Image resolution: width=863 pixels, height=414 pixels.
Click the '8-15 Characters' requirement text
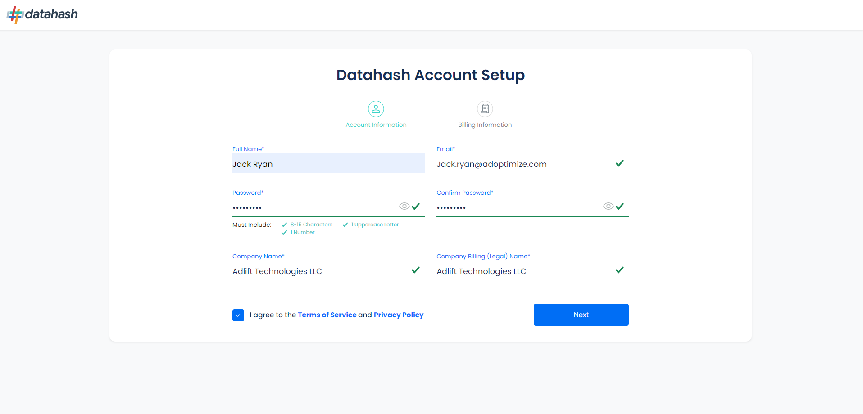point(311,225)
